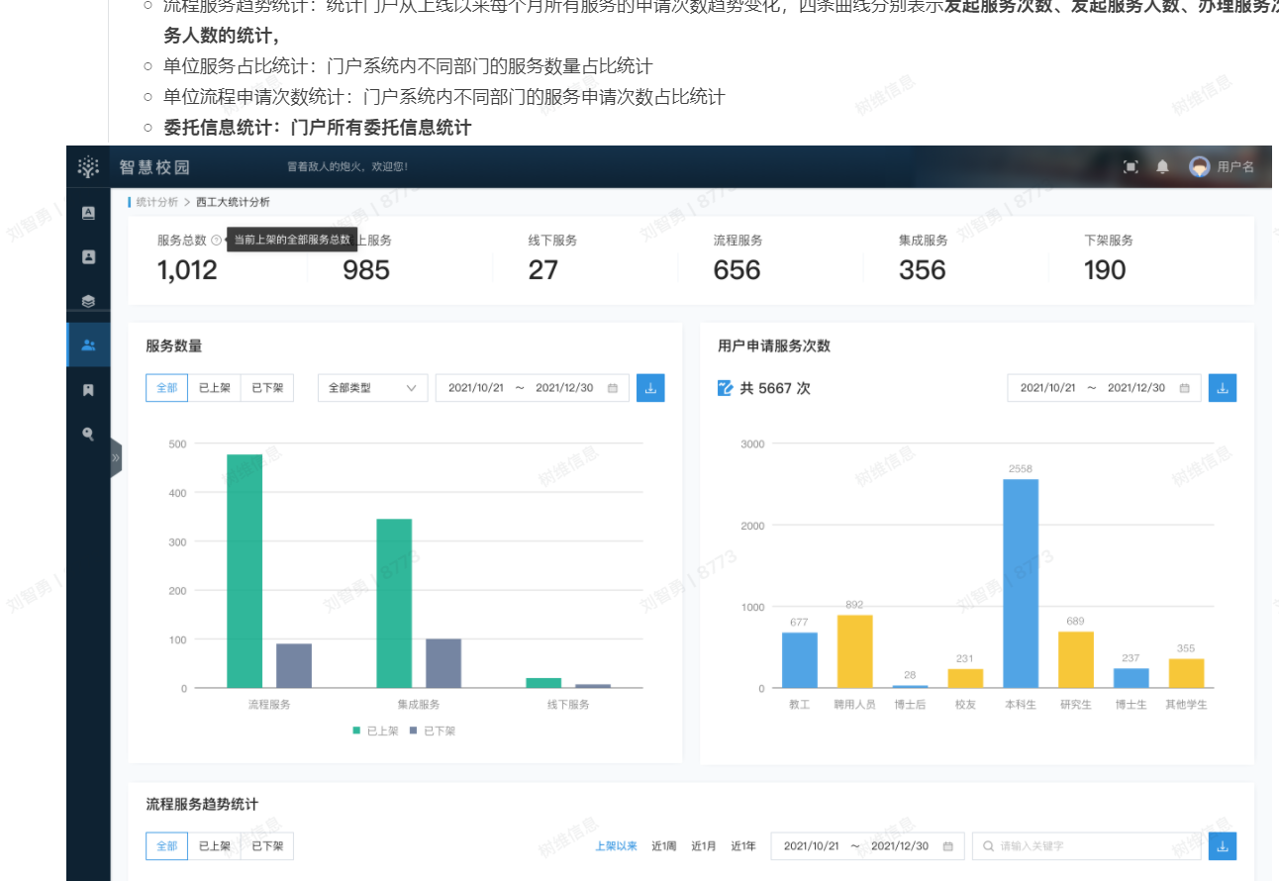This screenshot has width=1279, height=881.
Task: Click the 统计分析 breadcrumb link
Action: [x=157, y=202]
